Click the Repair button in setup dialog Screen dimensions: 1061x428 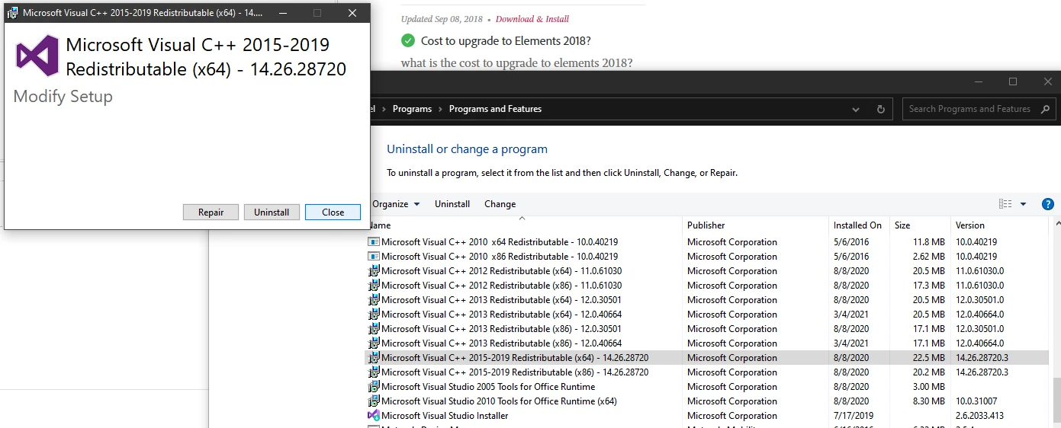(x=211, y=212)
